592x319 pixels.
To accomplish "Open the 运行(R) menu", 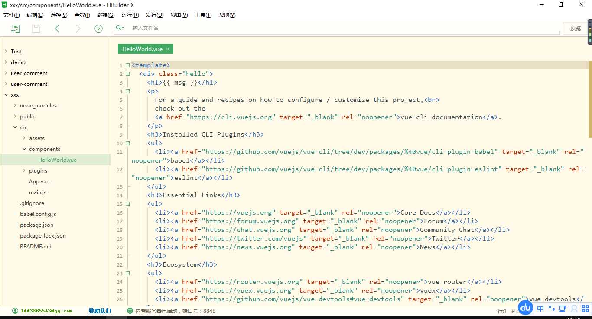I will click(130, 15).
